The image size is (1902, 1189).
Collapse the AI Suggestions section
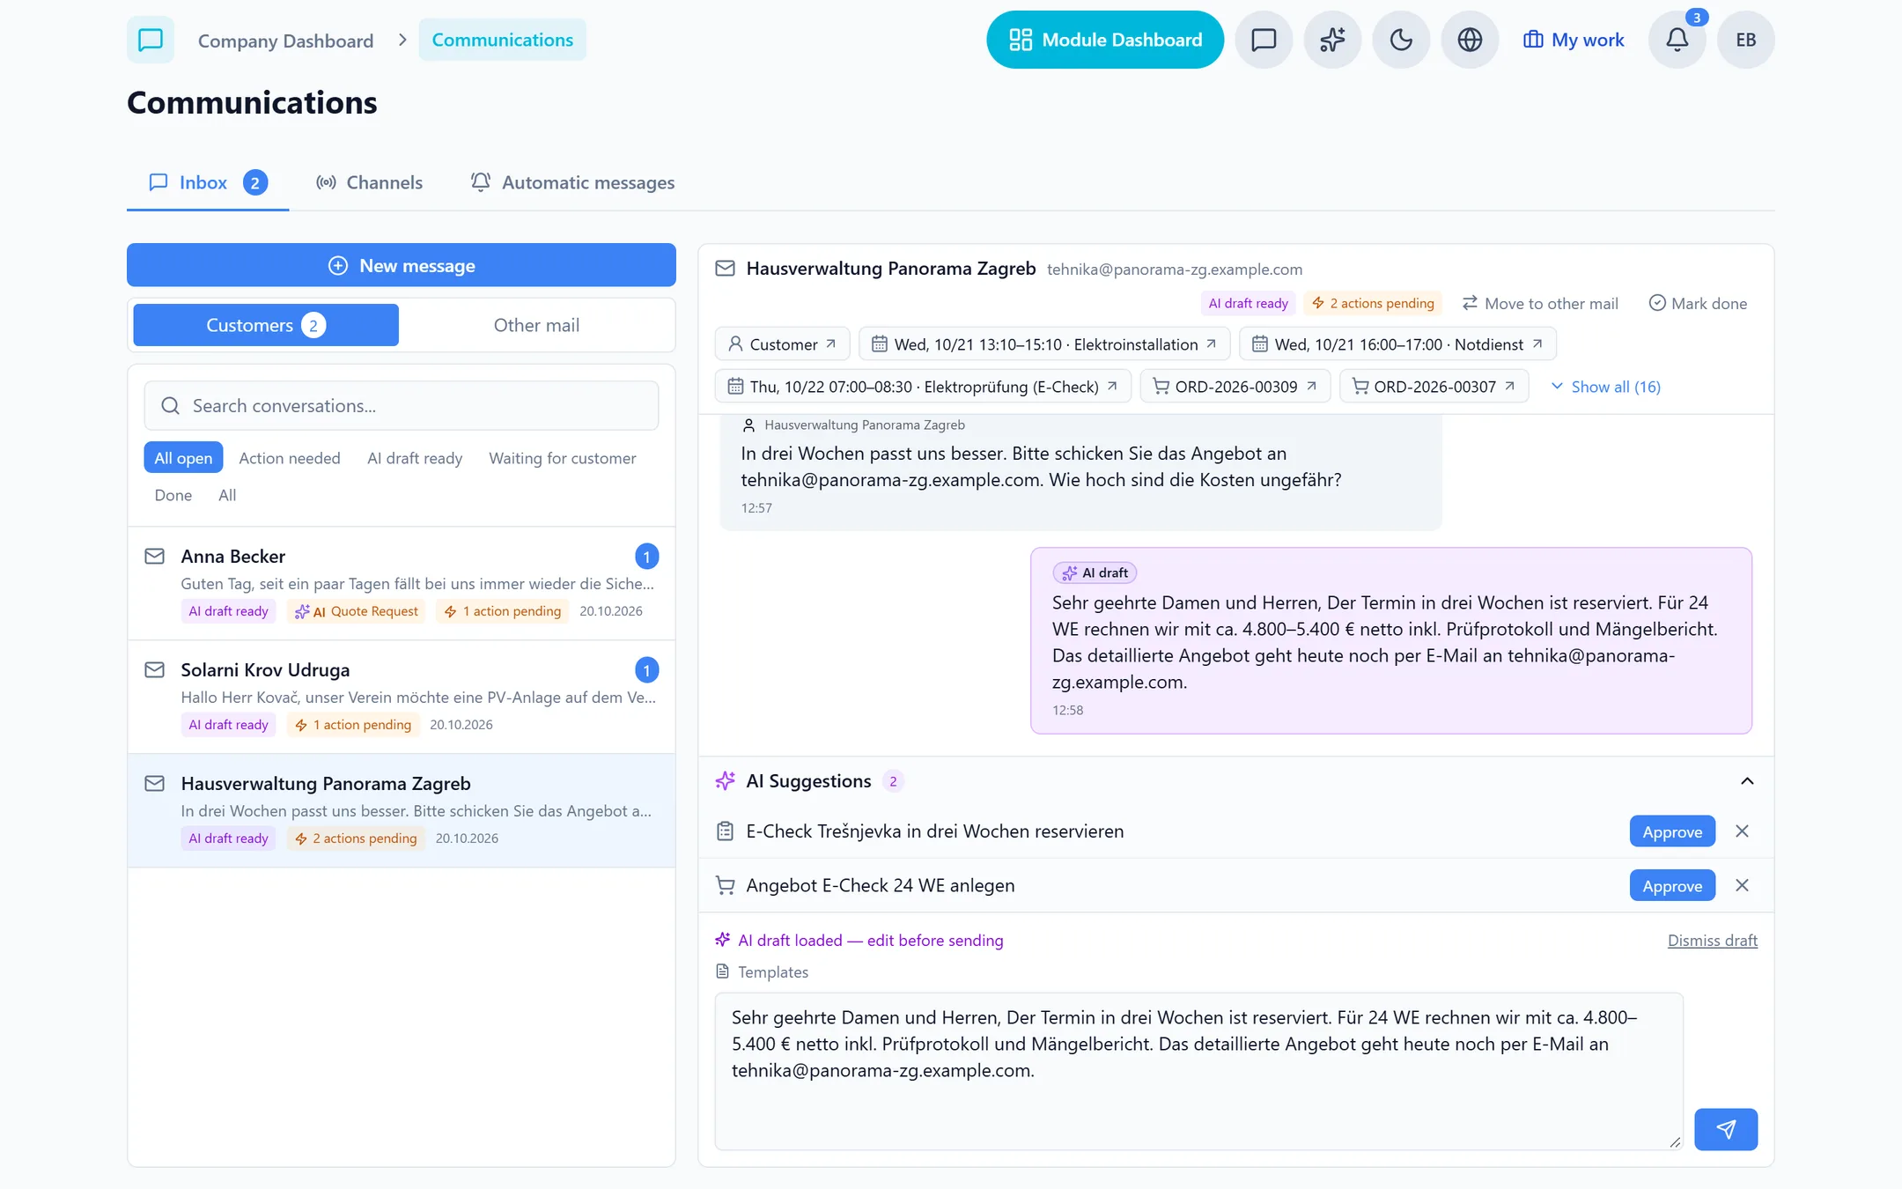(1747, 781)
